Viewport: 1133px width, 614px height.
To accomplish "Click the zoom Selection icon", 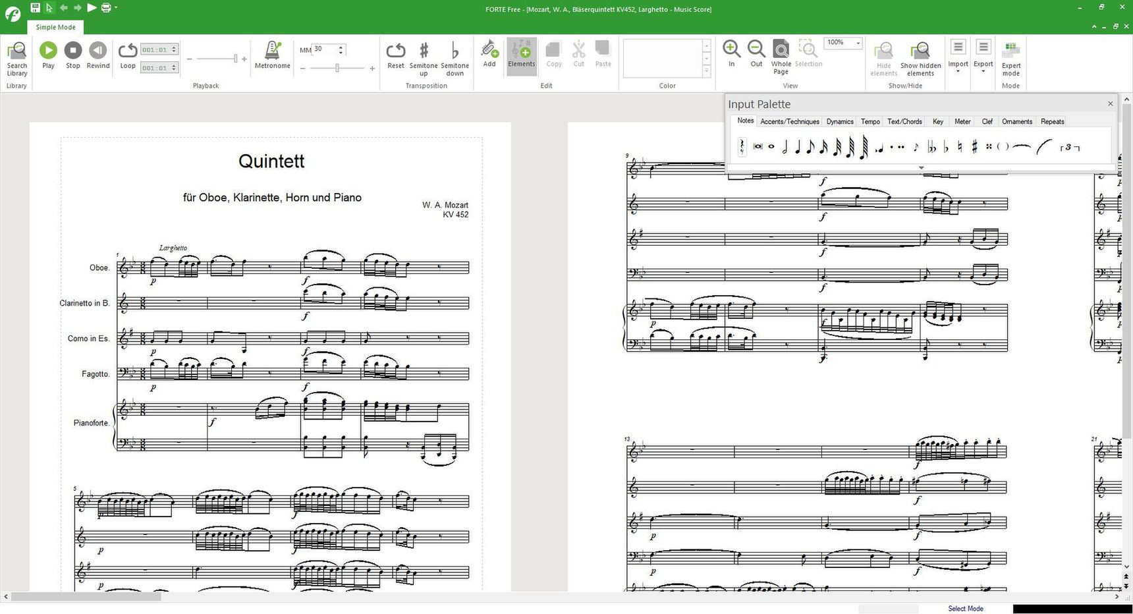I will (808, 54).
